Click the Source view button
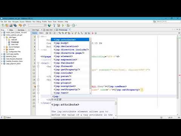 [34, 33]
